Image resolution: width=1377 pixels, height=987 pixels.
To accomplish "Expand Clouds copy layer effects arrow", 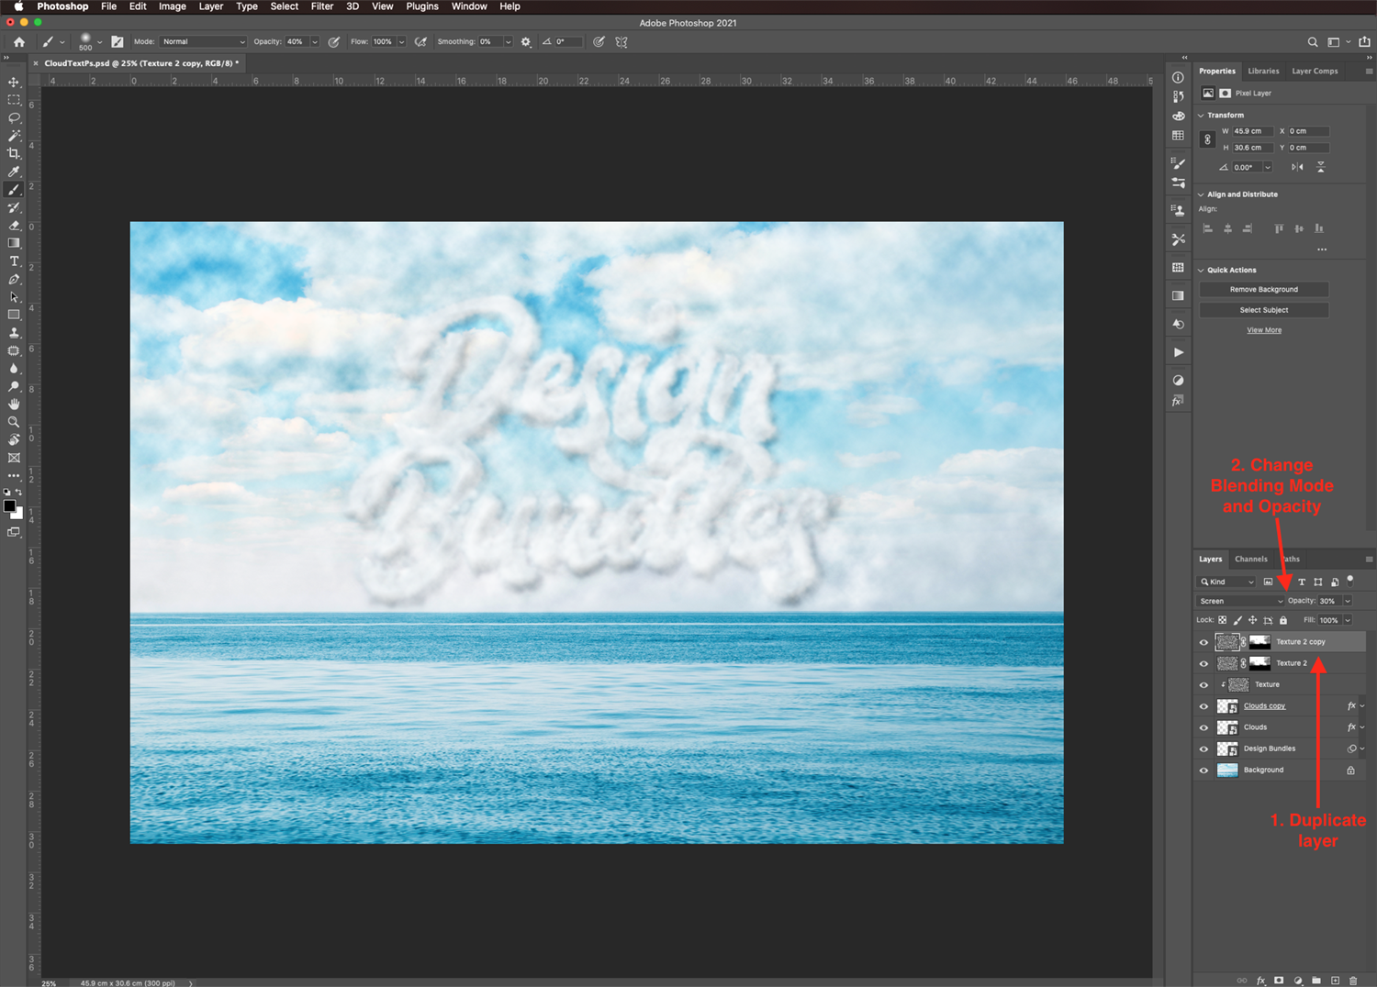I will pos(1362,706).
